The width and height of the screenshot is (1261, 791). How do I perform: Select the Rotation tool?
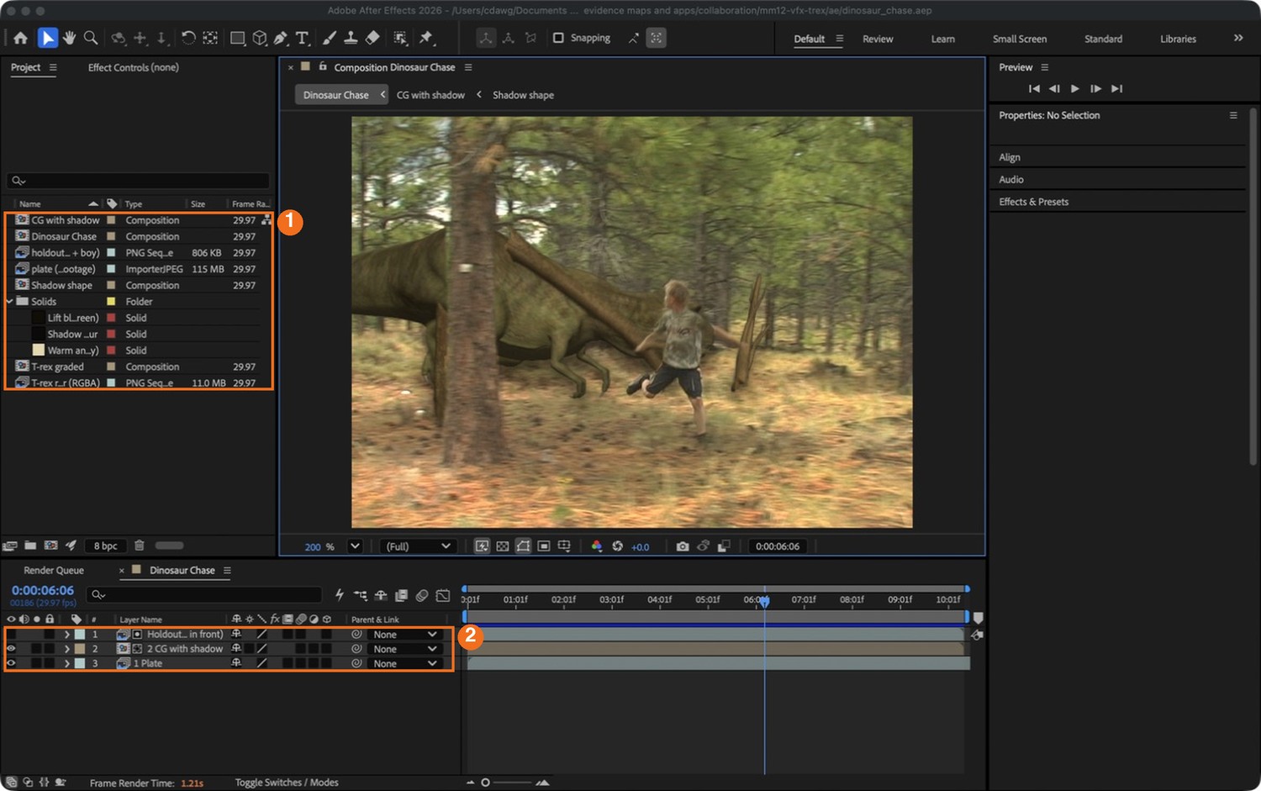[x=188, y=38]
